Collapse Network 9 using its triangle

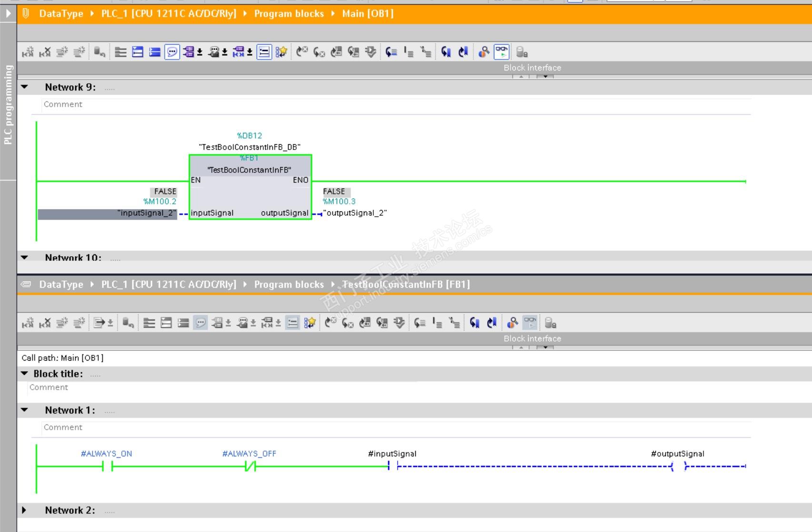click(25, 87)
